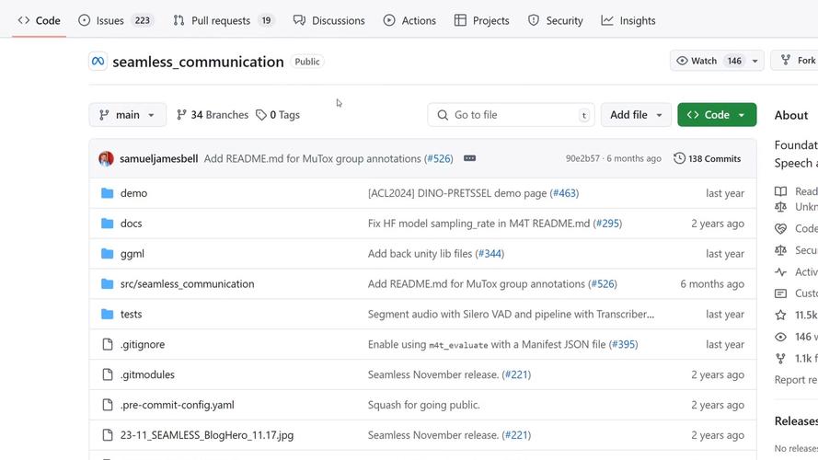
Task: Open pull request #344 link
Action: (x=490, y=254)
